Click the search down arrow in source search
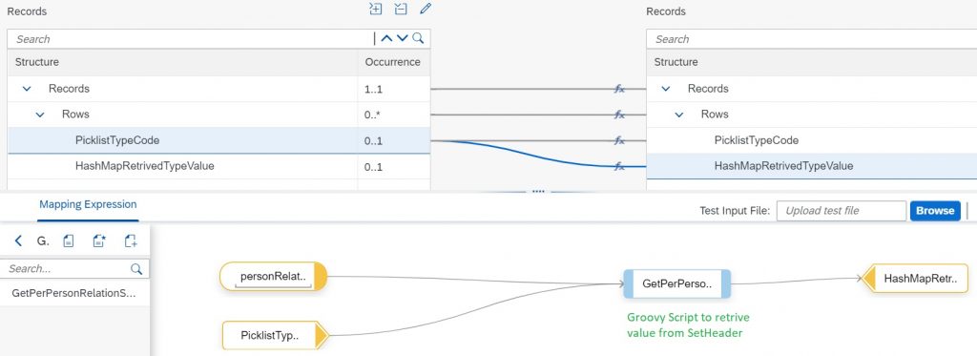The image size is (977, 356). [403, 39]
